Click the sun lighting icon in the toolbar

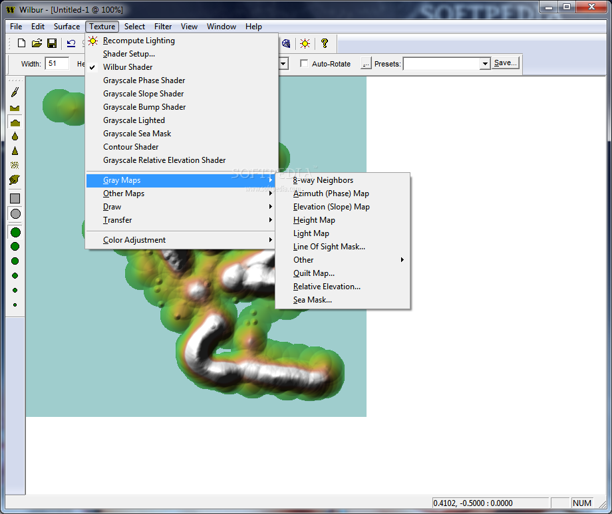click(x=305, y=43)
